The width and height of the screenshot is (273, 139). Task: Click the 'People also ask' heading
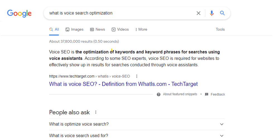tap(69, 112)
